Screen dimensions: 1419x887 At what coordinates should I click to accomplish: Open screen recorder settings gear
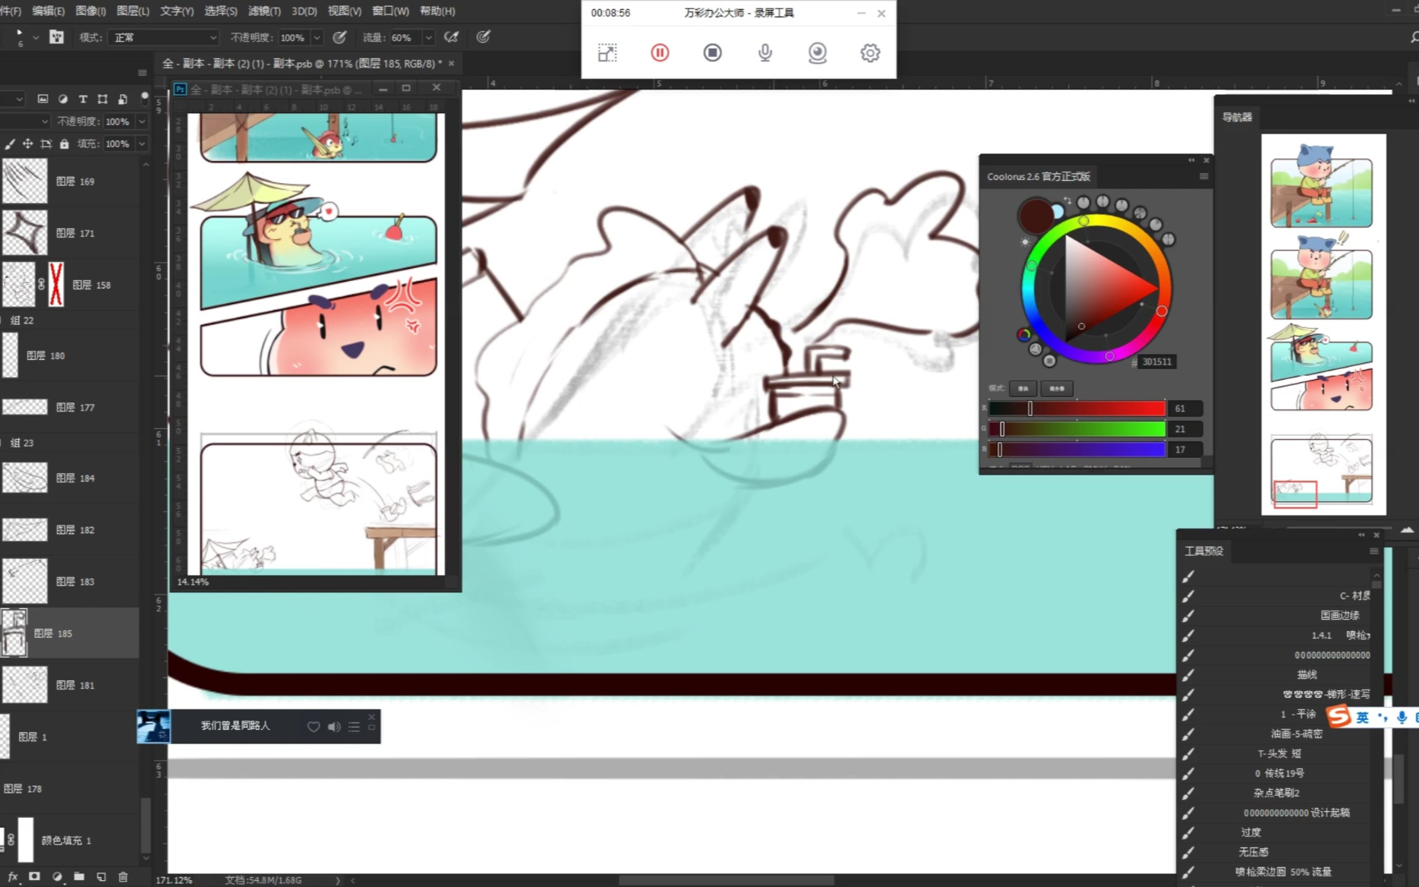[870, 52]
